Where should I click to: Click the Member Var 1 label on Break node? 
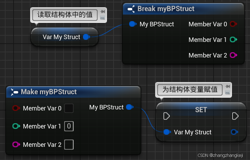click(x=207, y=40)
